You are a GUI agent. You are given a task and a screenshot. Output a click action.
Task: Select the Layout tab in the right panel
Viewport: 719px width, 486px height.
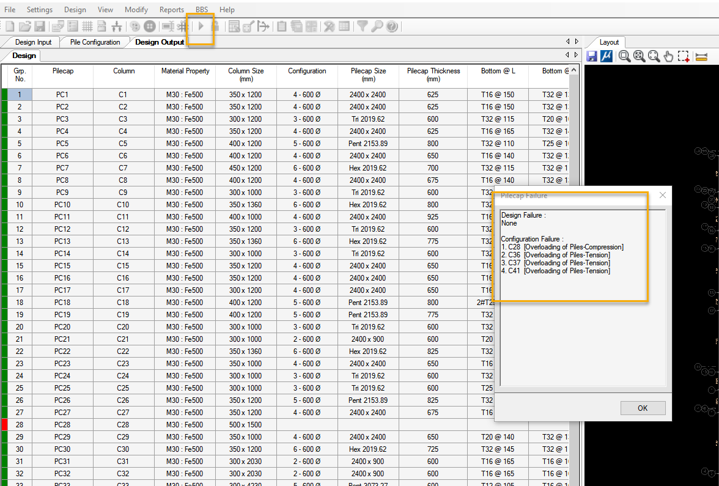(609, 42)
